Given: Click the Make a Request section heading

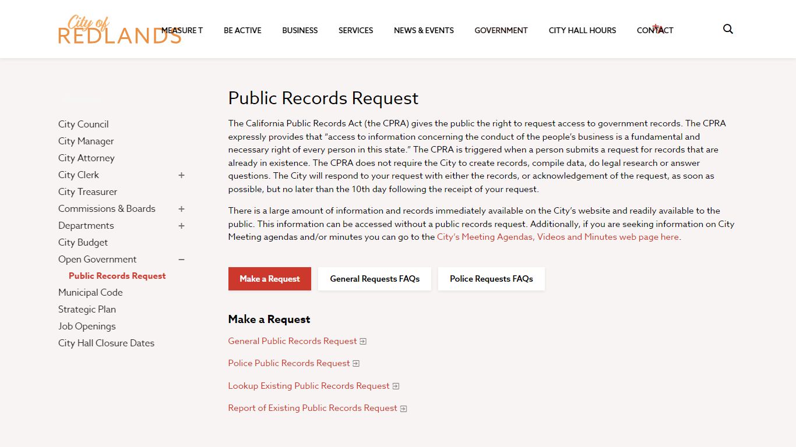Looking at the screenshot, I should coord(269,319).
